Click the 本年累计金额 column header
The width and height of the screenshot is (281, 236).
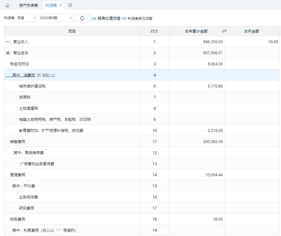[x=196, y=31]
